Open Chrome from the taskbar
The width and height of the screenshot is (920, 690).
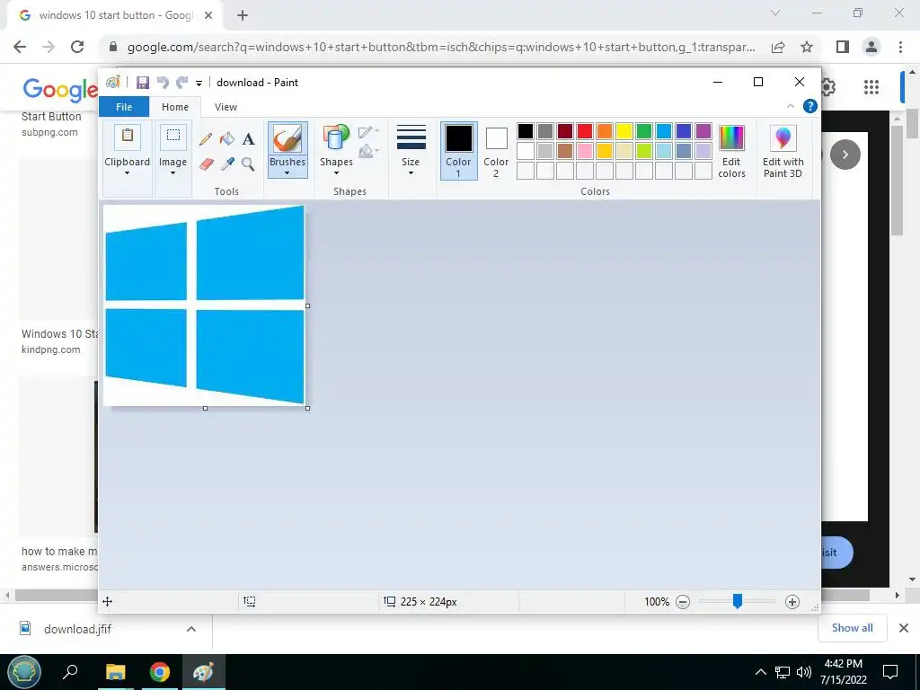pyautogui.click(x=159, y=672)
